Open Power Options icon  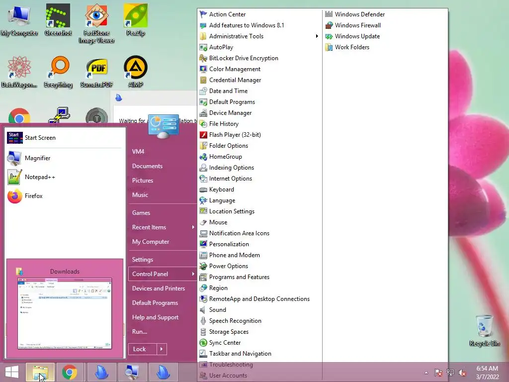pos(203,266)
